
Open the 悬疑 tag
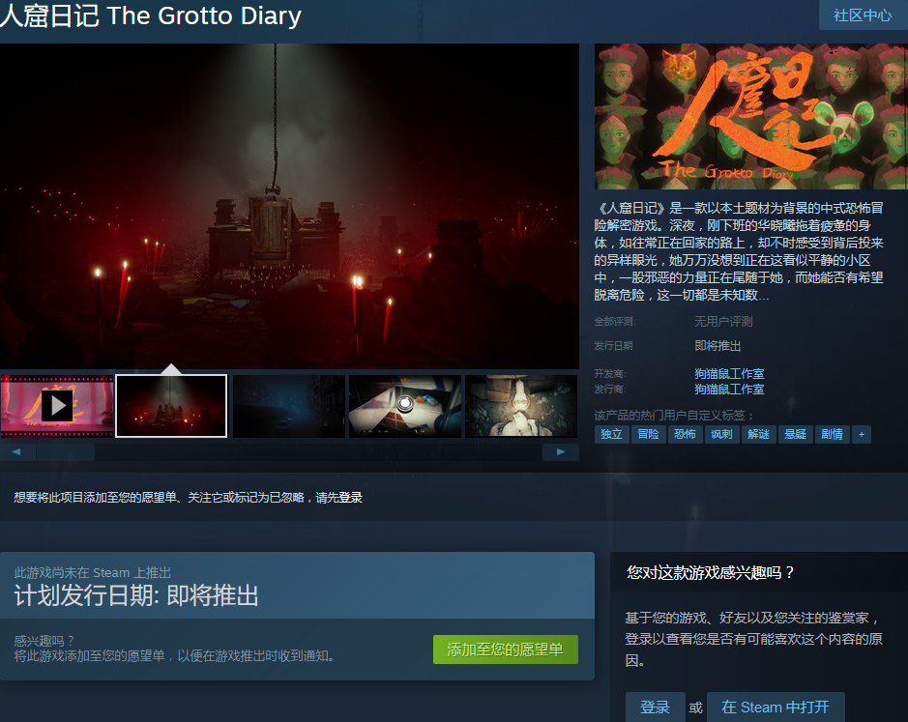[795, 434]
